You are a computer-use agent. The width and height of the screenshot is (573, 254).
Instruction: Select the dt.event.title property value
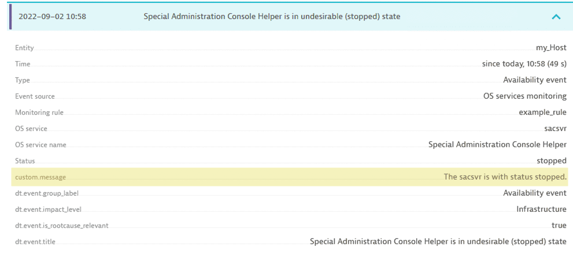pyautogui.click(x=438, y=242)
